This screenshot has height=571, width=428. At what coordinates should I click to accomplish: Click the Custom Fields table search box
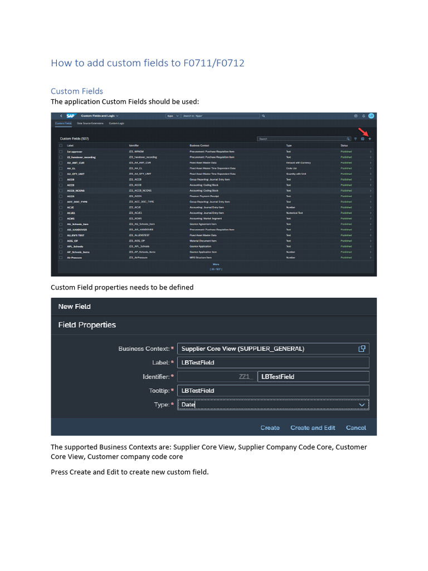304,139
